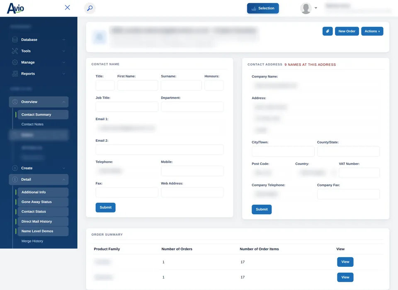Focus the Surname input field
The image size is (398, 290).
(x=181, y=85)
